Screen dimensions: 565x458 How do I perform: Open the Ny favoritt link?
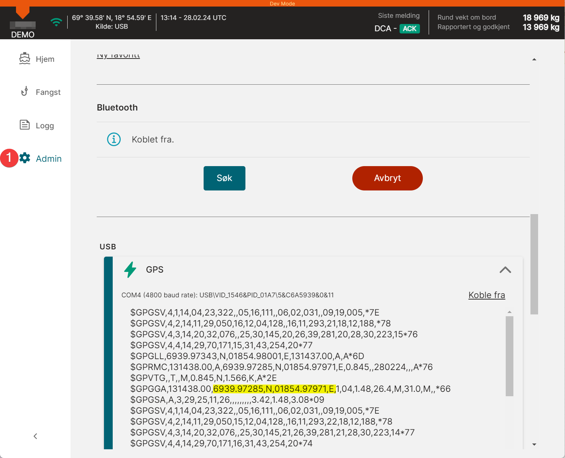point(118,55)
